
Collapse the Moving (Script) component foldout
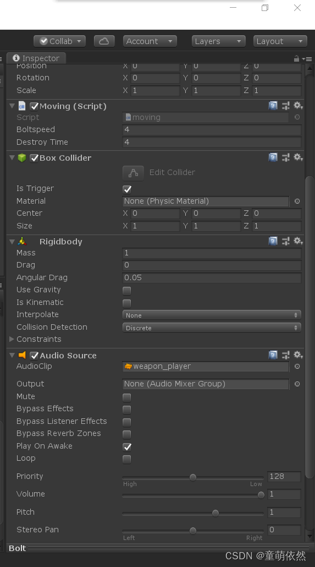(x=12, y=106)
